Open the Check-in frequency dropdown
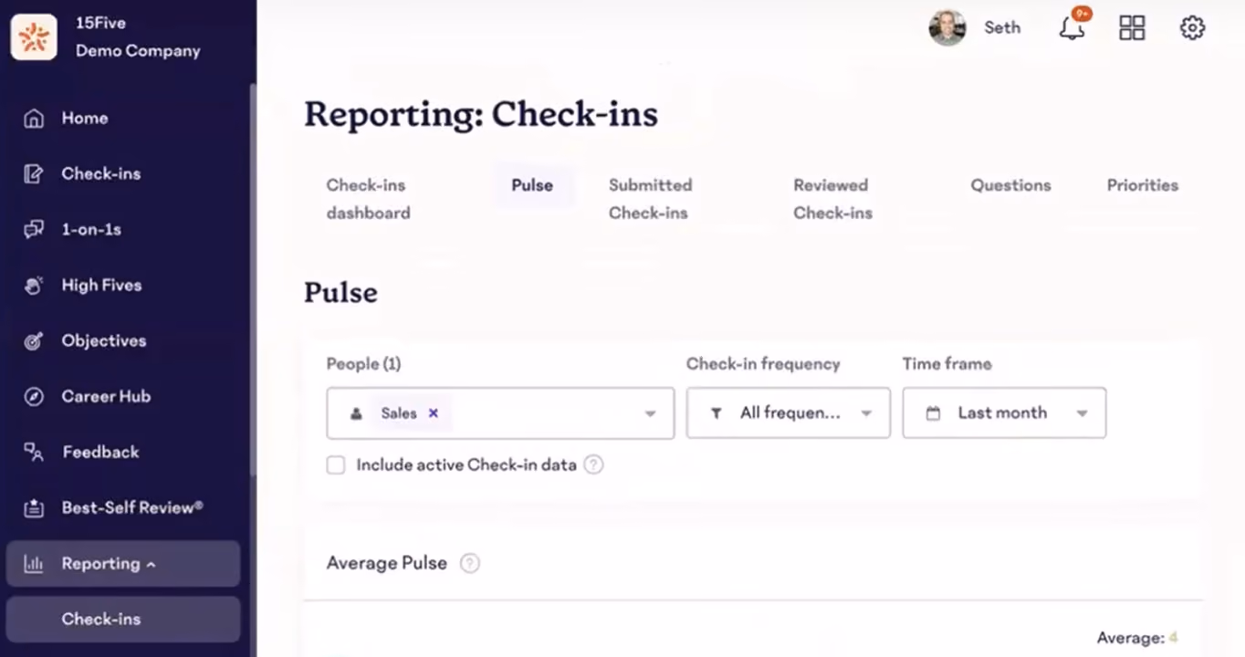The image size is (1245, 657). tap(789, 413)
